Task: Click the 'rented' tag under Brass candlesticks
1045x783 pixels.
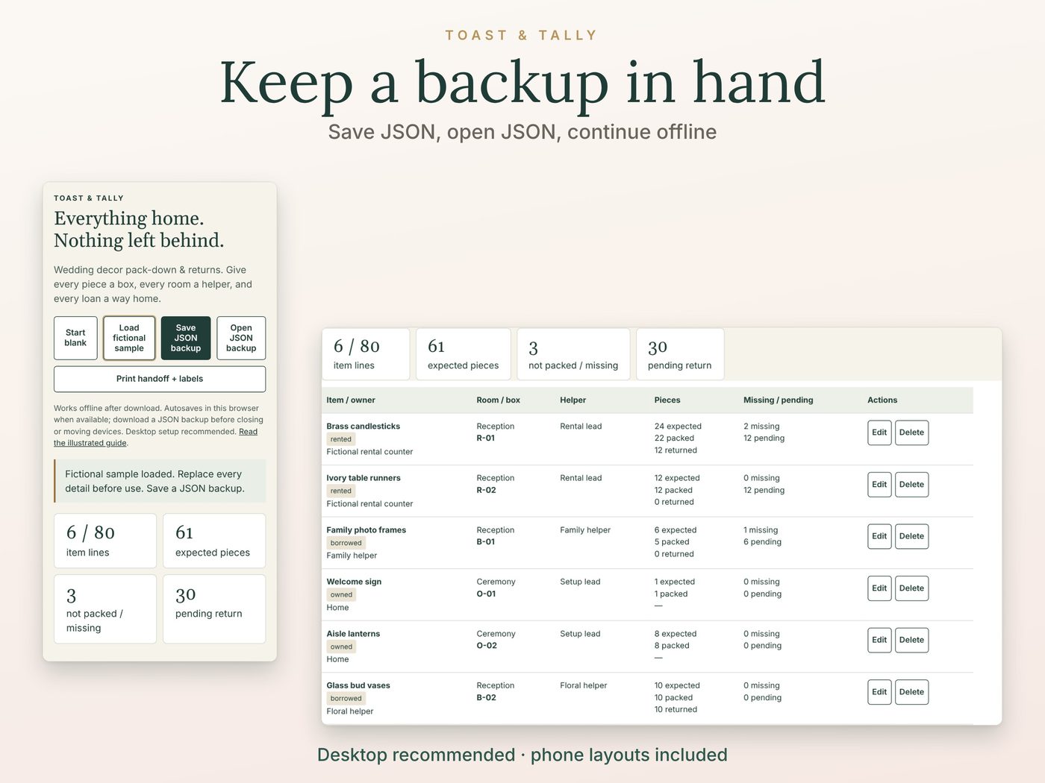Action: pyautogui.click(x=341, y=439)
